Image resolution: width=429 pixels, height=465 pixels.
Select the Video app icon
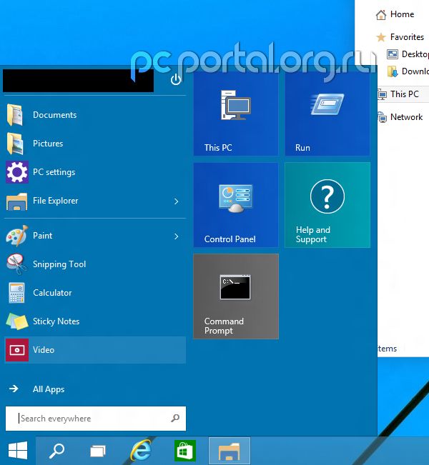click(17, 350)
